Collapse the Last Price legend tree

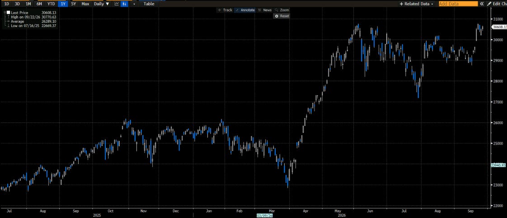5,13
